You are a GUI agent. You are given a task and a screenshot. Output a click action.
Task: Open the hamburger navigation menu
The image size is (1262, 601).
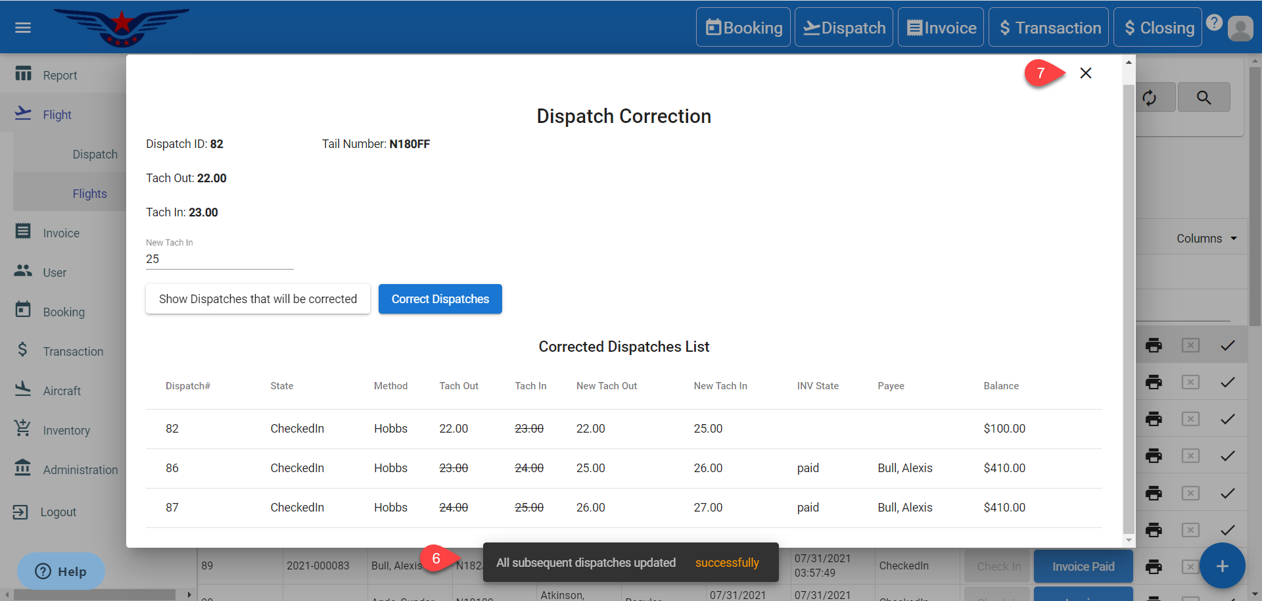(23, 28)
